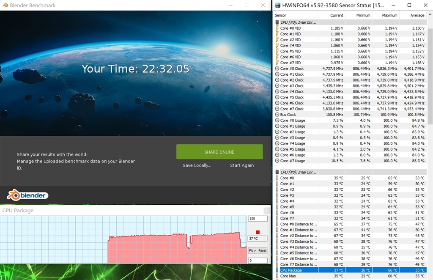Click Core #0 Clock current value 4,737.9 MHz

click(333, 69)
